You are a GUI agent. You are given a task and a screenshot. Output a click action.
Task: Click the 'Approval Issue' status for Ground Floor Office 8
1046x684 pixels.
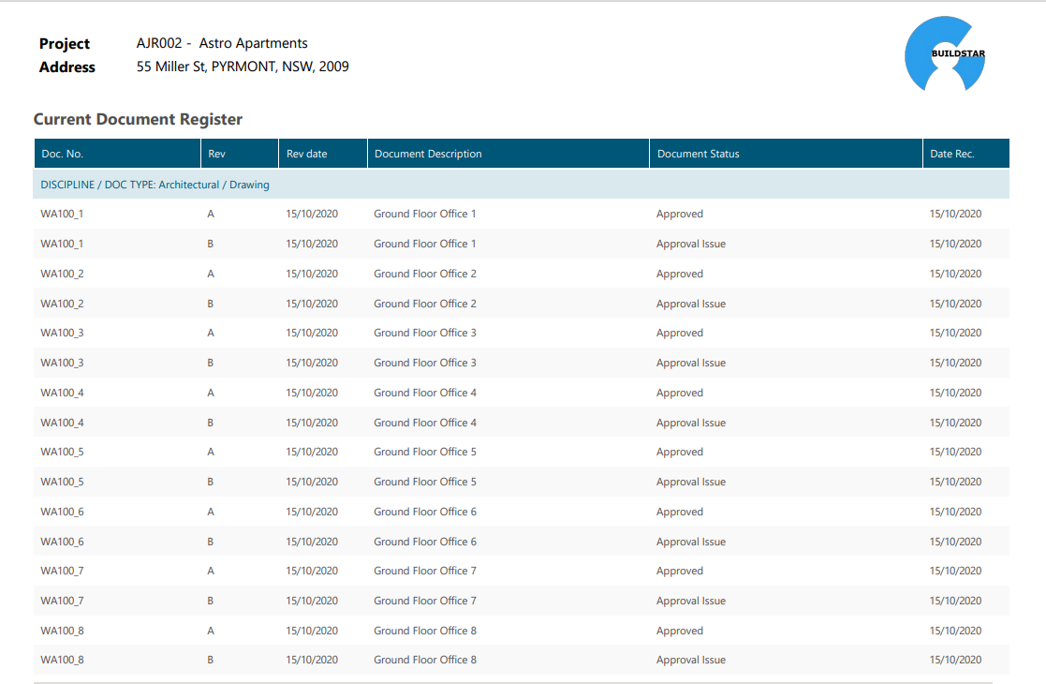[691, 661]
